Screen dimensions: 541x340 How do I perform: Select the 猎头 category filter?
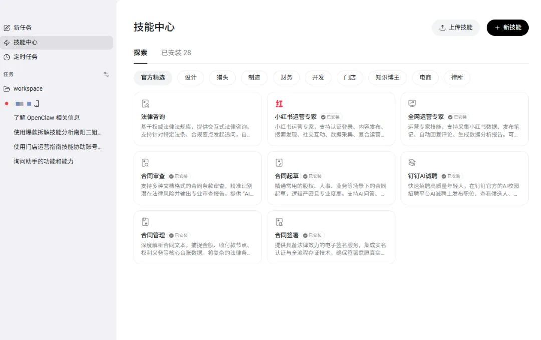[222, 77]
